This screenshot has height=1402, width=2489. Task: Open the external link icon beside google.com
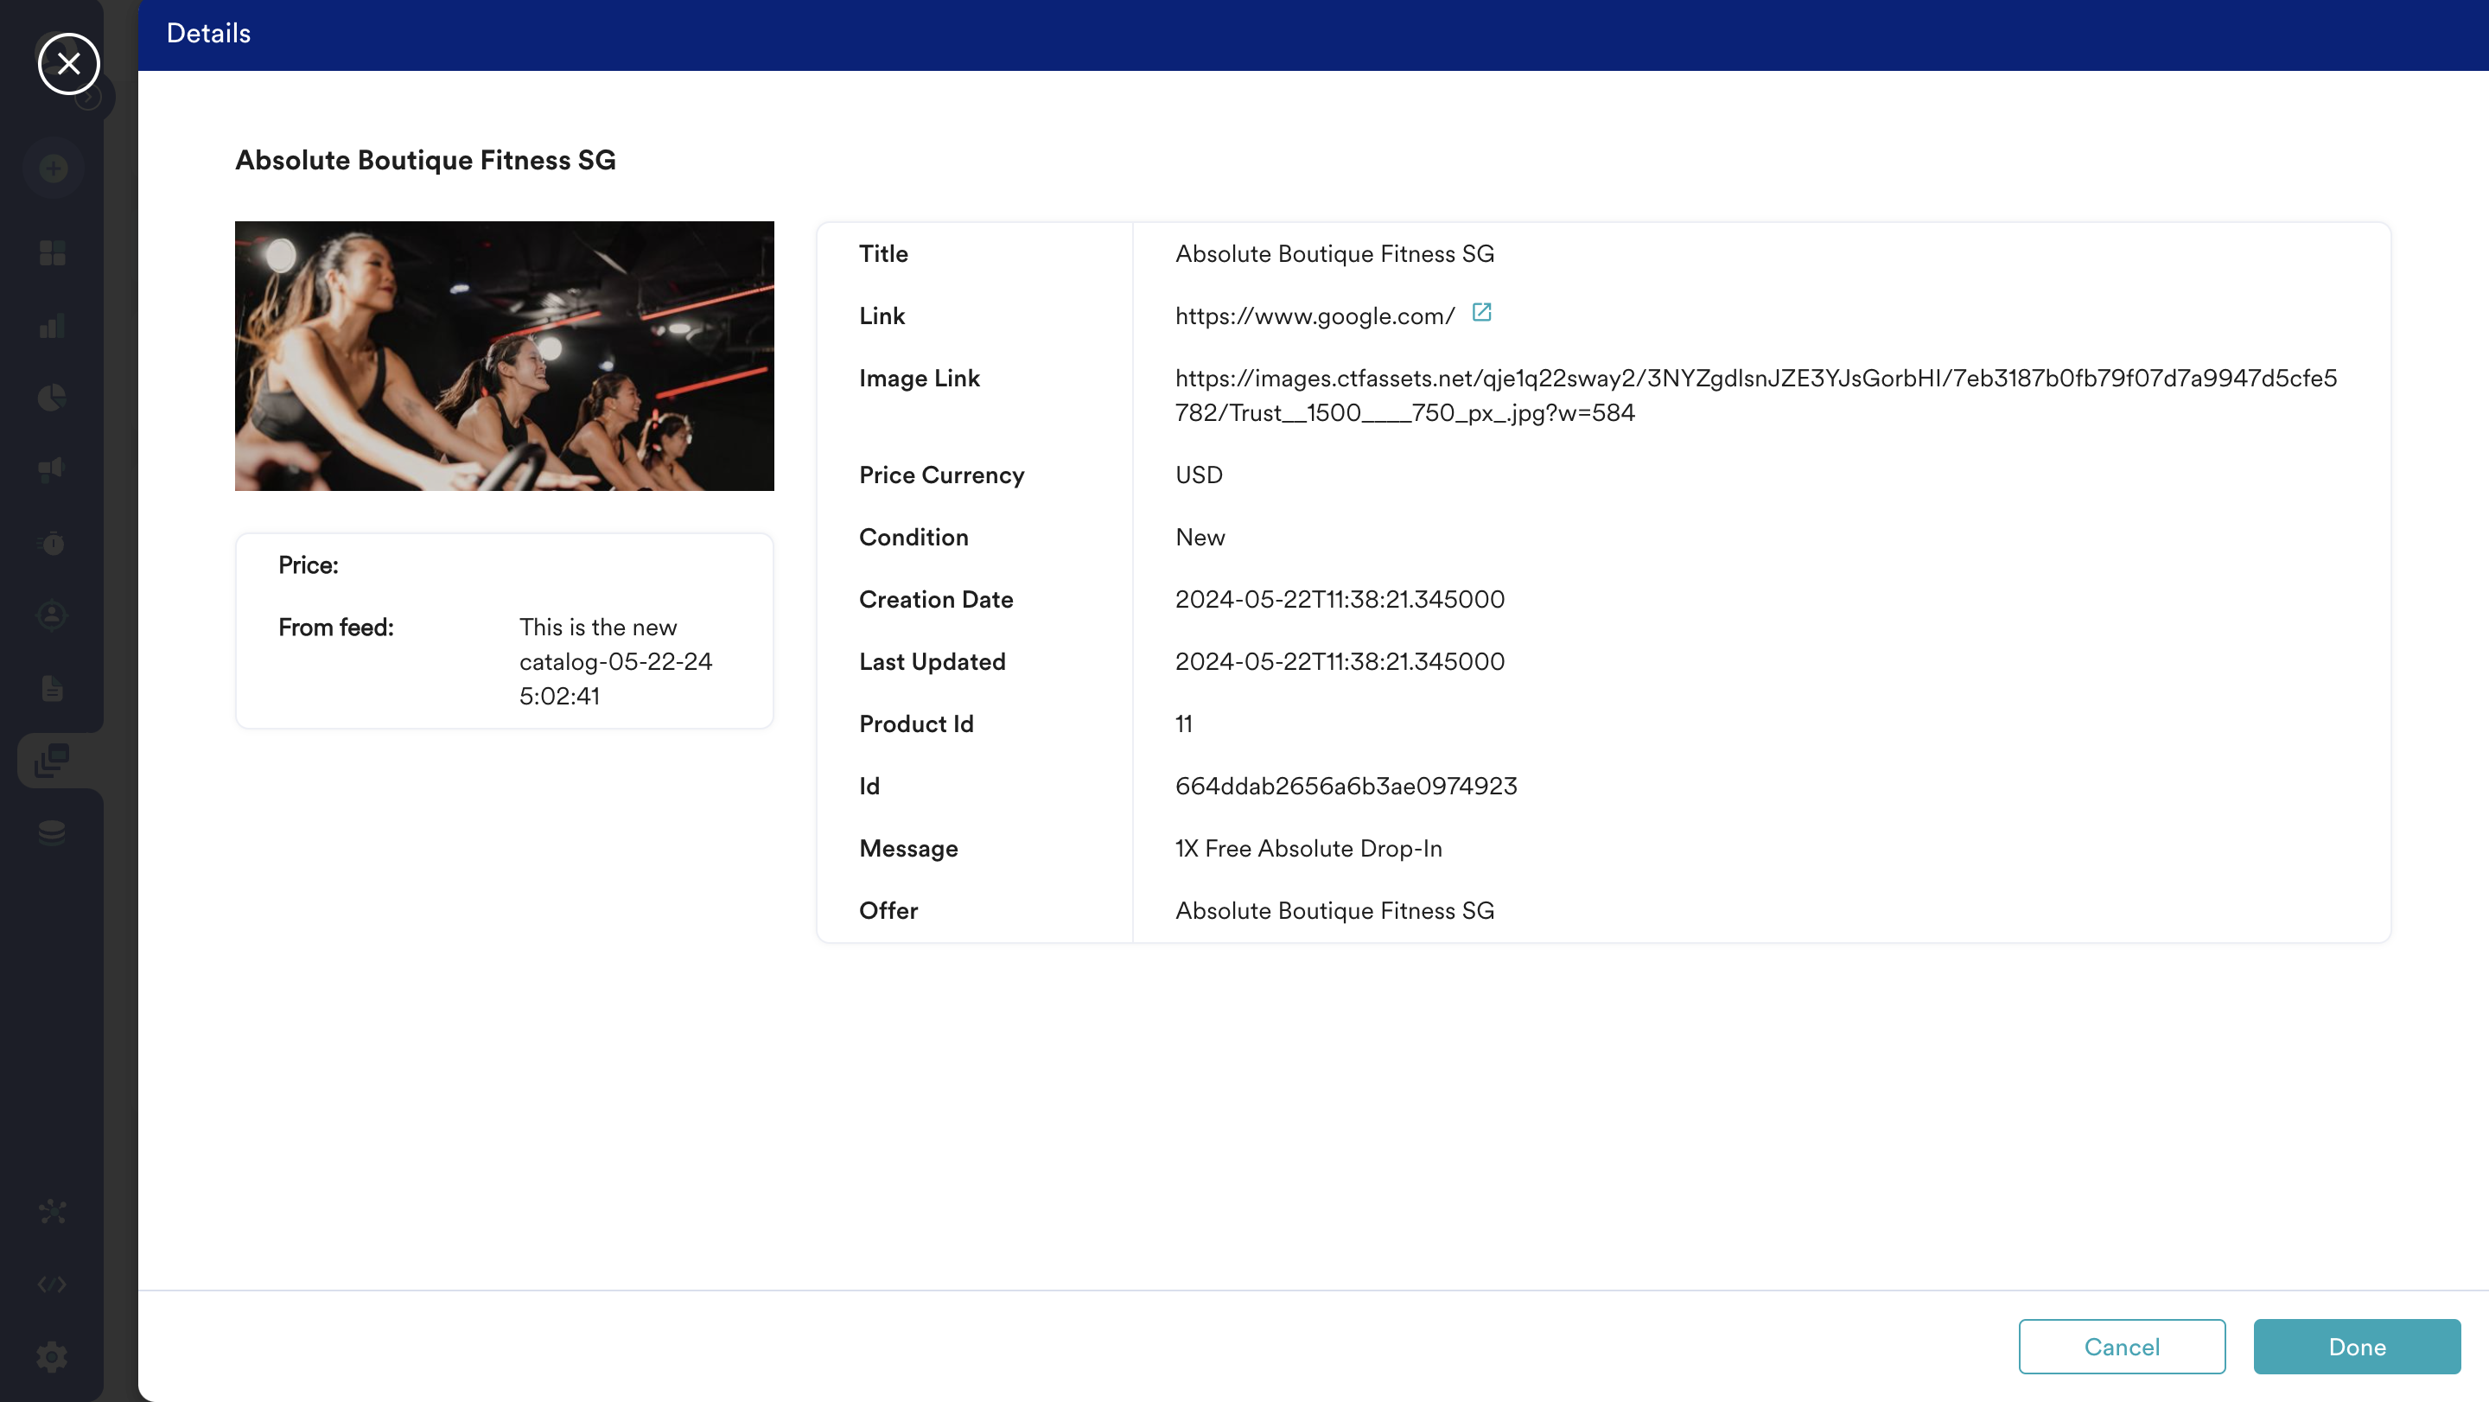point(1481,312)
